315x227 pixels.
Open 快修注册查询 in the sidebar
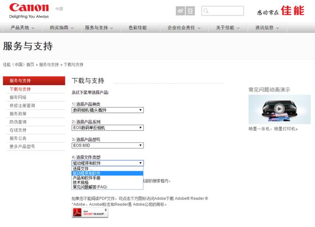pyautogui.click(x=22, y=106)
